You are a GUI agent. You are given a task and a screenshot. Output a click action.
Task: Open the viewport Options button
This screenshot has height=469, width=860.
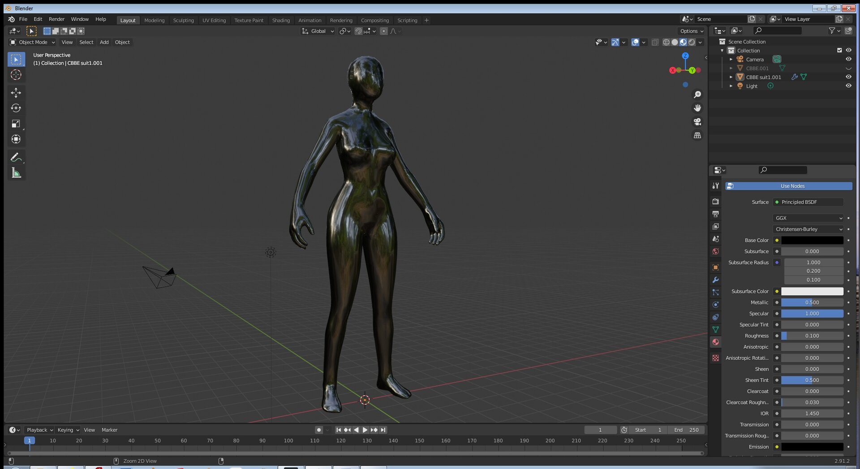(x=692, y=31)
